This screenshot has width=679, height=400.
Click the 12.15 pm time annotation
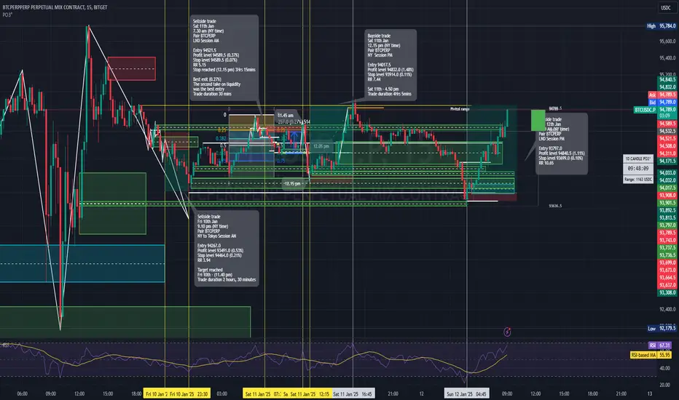292,184
